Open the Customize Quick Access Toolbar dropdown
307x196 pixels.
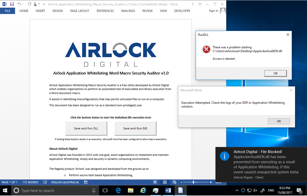point(44,4)
